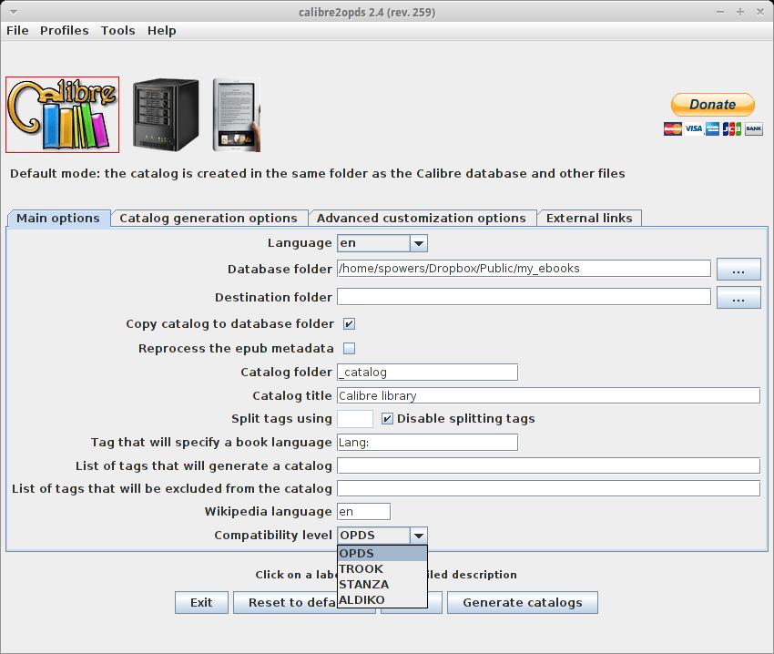The height and width of the screenshot is (654, 774).
Task: Click the Catalog title text field
Action: tap(547, 396)
